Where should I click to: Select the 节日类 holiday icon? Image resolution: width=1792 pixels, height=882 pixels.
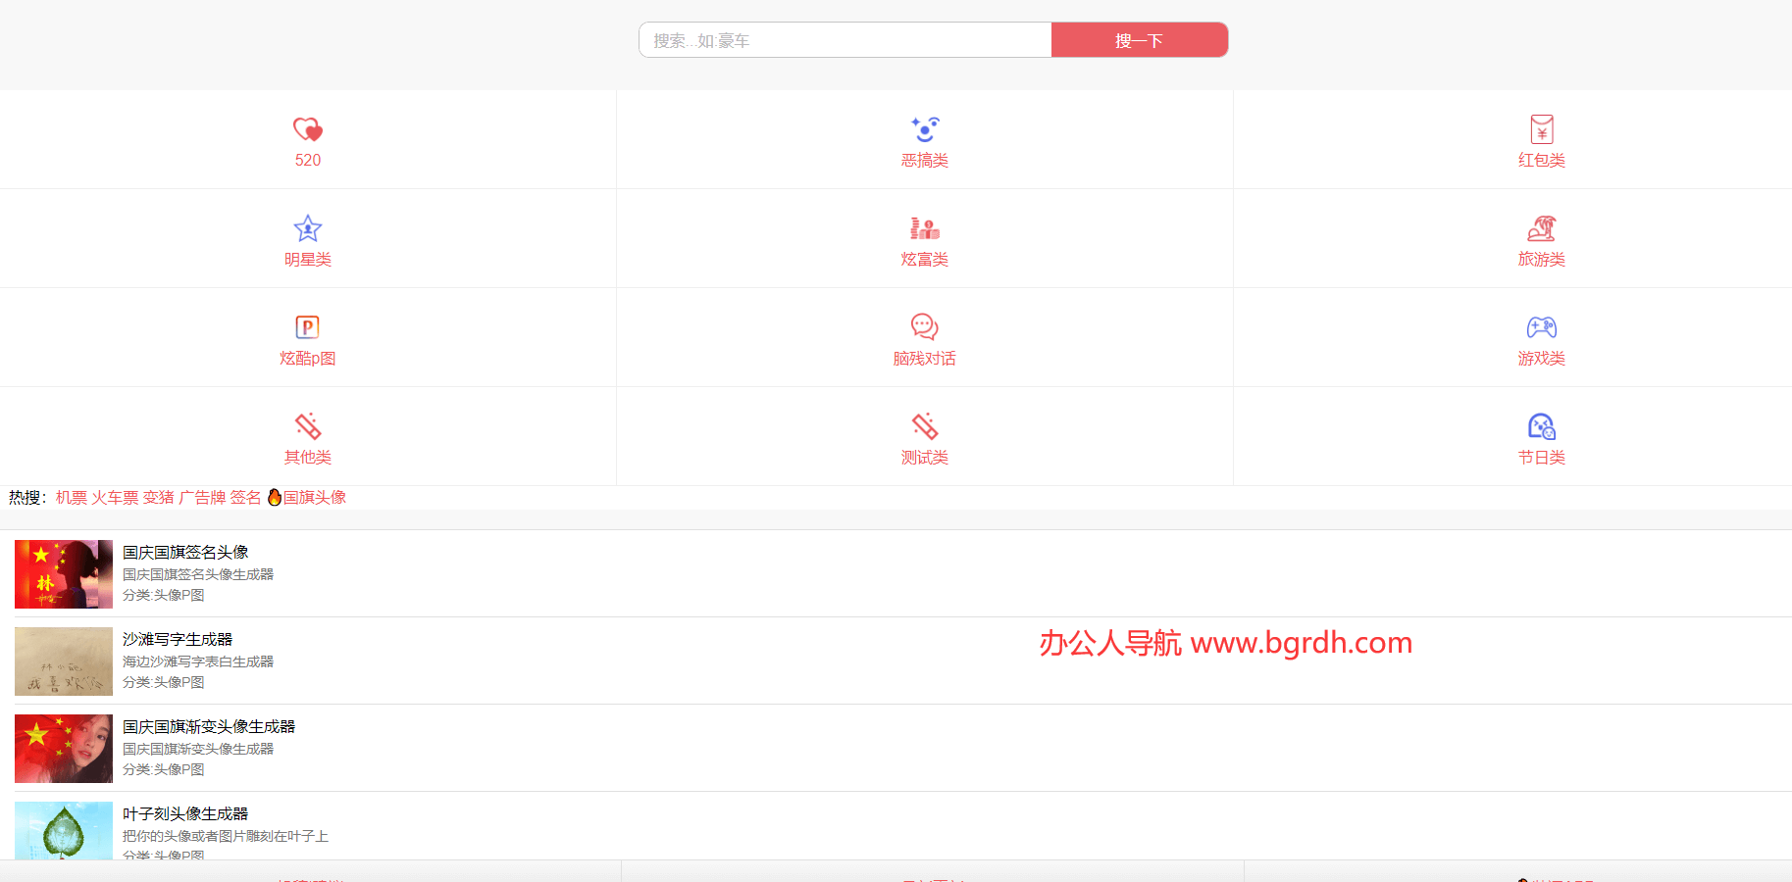(x=1541, y=426)
